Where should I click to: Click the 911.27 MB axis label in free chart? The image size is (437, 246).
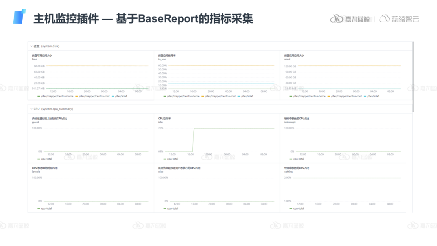pyautogui.click(x=38, y=88)
